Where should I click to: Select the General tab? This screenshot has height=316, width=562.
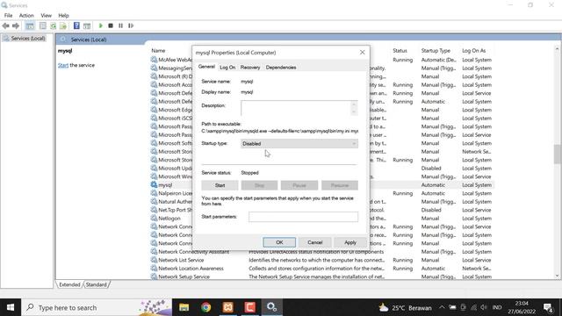point(206,67)
